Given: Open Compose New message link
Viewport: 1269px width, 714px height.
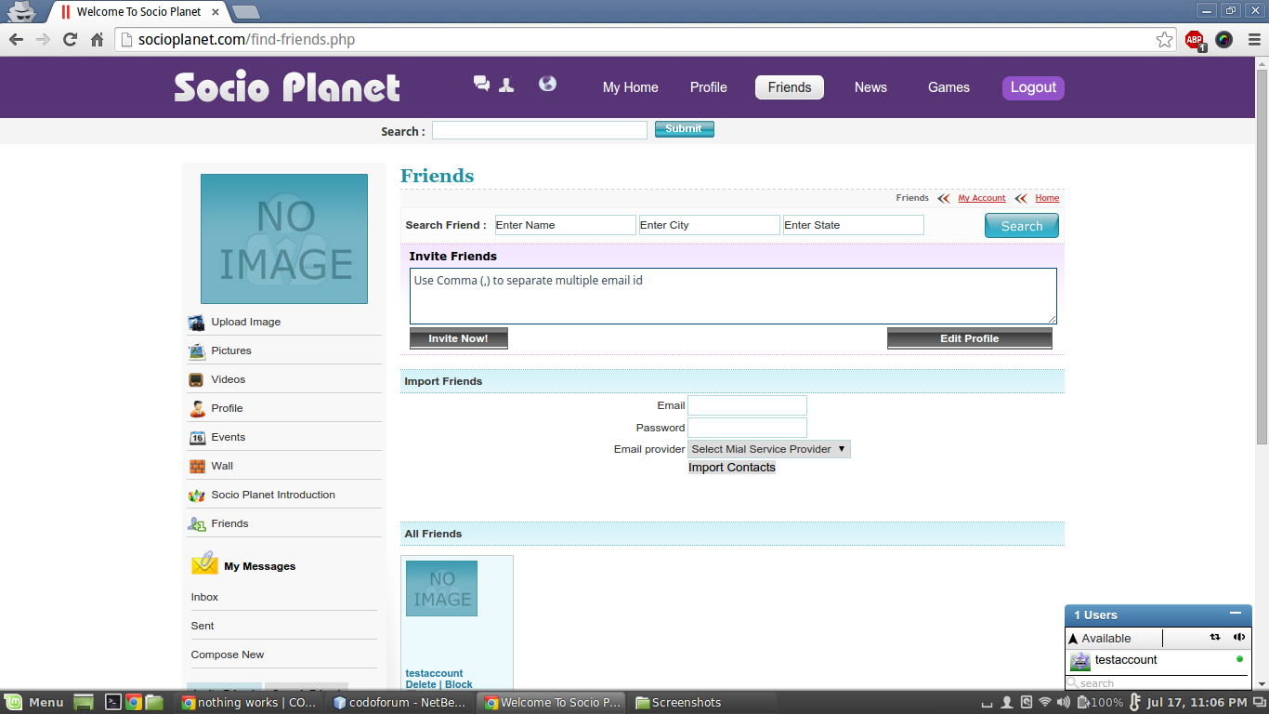Looking at the screenshot, I should 228,654.
